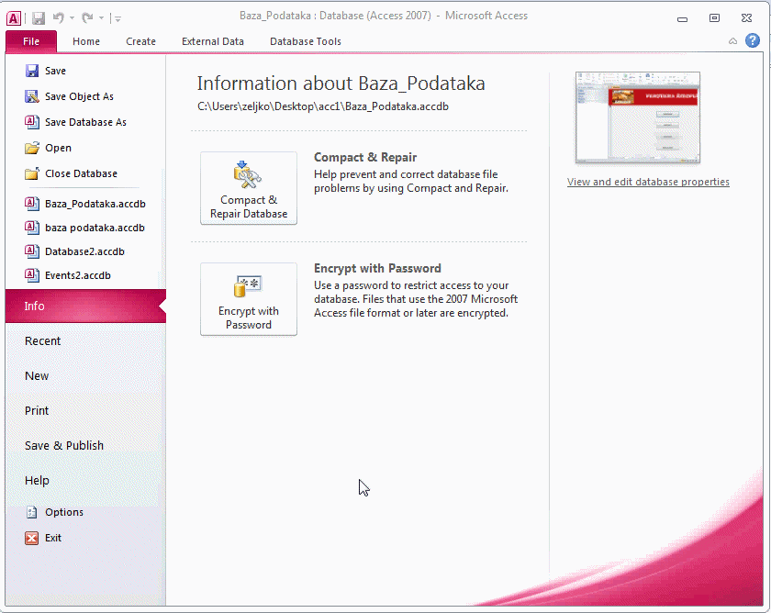The image size is (771, 613).
Task: Click the Redo arrow icon
Action: [x=87, y=18]
